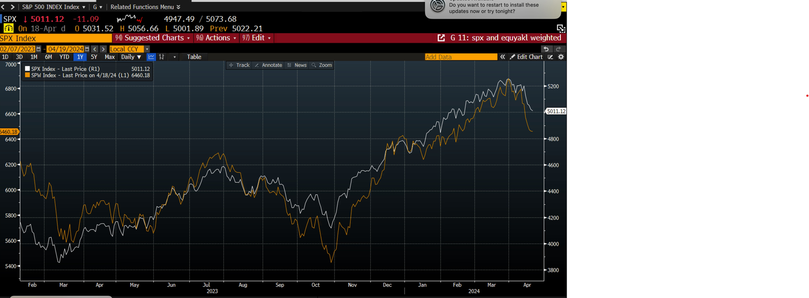
Task: Enable the Track crosshair tool
Action: coord(239,65)
